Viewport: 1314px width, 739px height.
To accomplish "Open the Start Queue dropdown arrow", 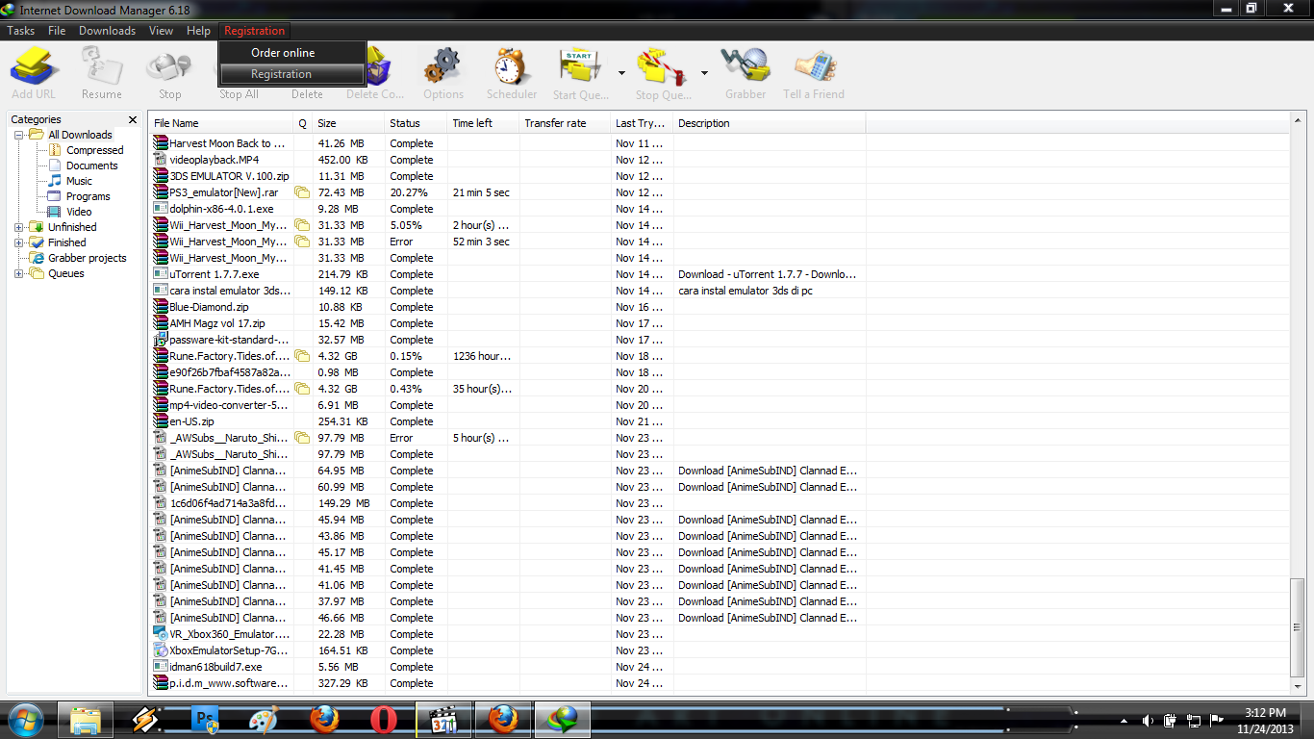I will pos(621,73).
